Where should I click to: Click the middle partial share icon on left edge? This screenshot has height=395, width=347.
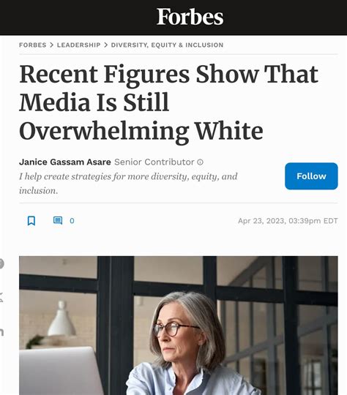click(1, 297)
